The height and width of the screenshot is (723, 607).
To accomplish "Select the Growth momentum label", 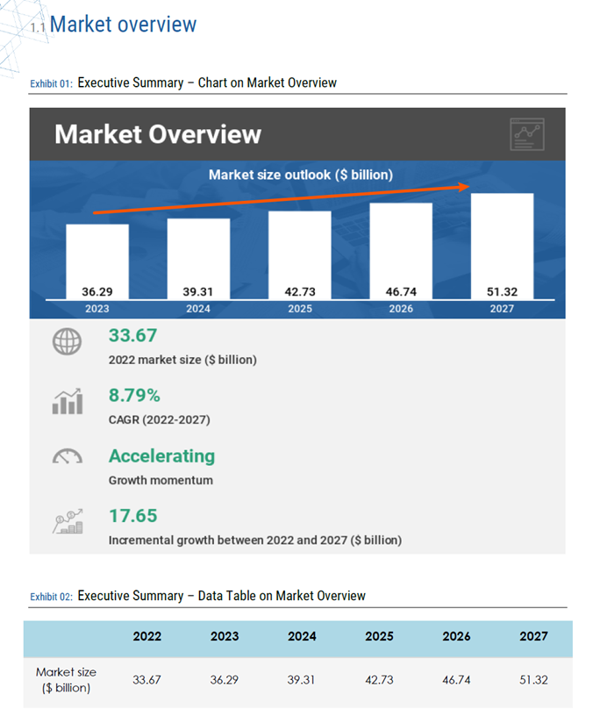I will (x=161, y=480).
